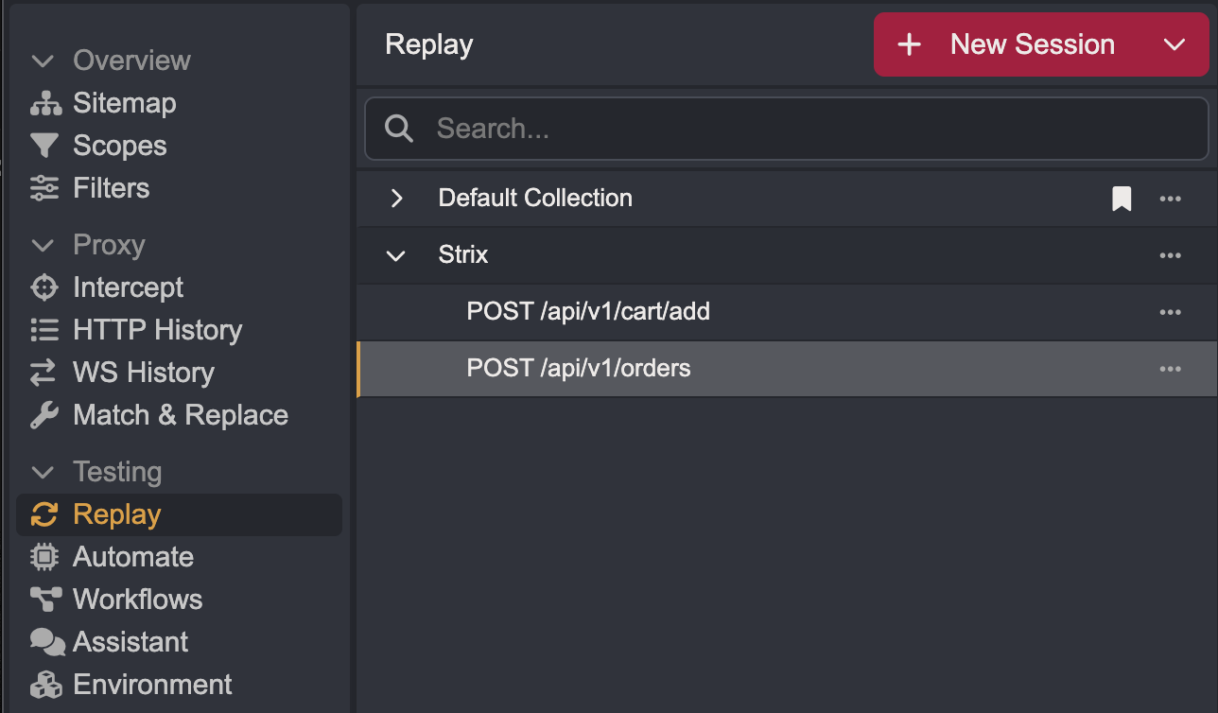Click the Environment cubes icon
The image size is (1218, 713).
pyautogui.click(x=44, y=685)
